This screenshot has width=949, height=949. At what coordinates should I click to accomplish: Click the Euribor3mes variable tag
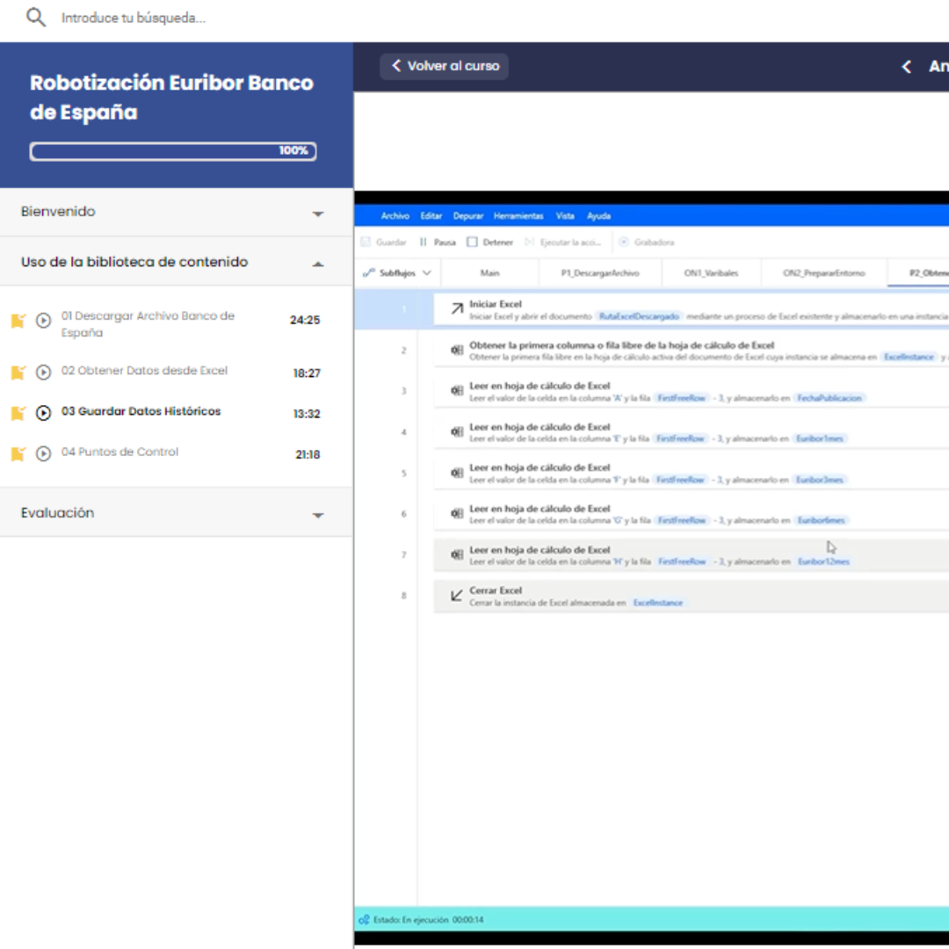(x=820, y=480)
